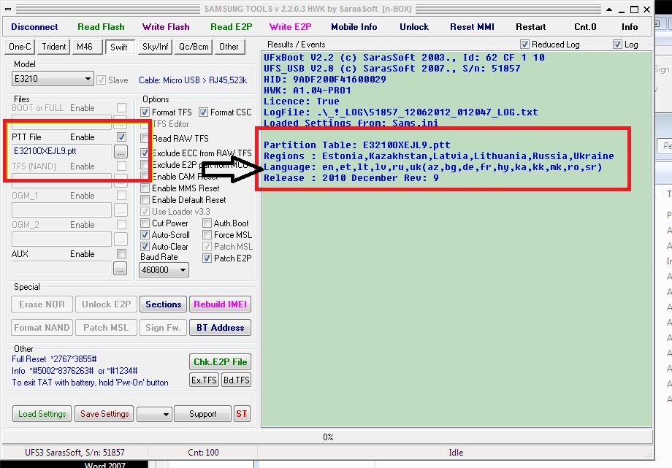Click the red ST button
The image size is (672, 468).
[x=242, y=414]
